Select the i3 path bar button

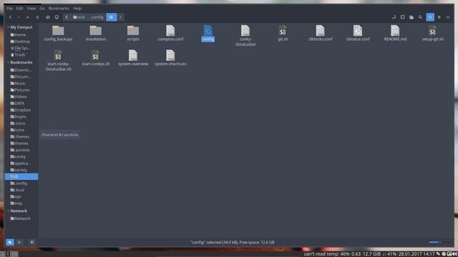point(112,17)
